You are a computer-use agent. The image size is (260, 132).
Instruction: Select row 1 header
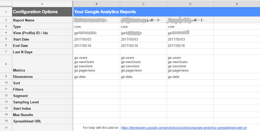point(6,12)
